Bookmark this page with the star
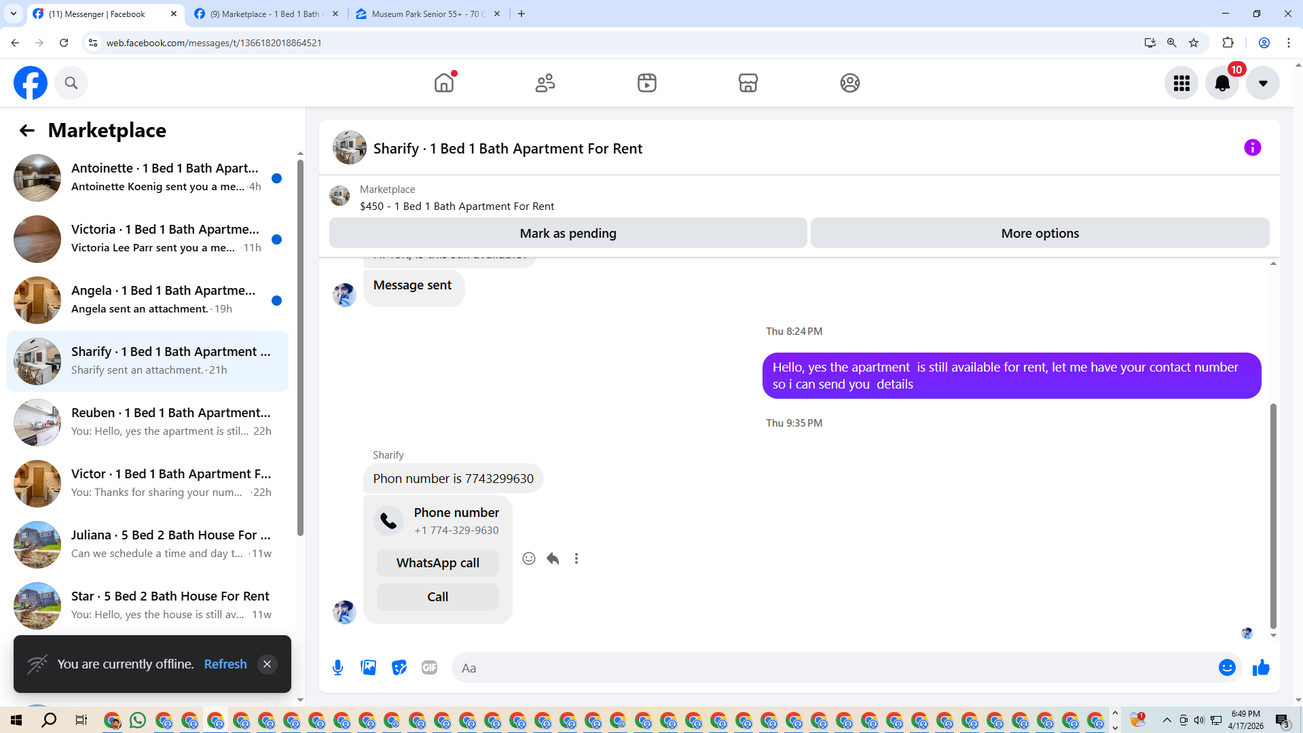The height and width of the screenshot is (733, 1303). pyautogui.click(x=1194, y=43)
